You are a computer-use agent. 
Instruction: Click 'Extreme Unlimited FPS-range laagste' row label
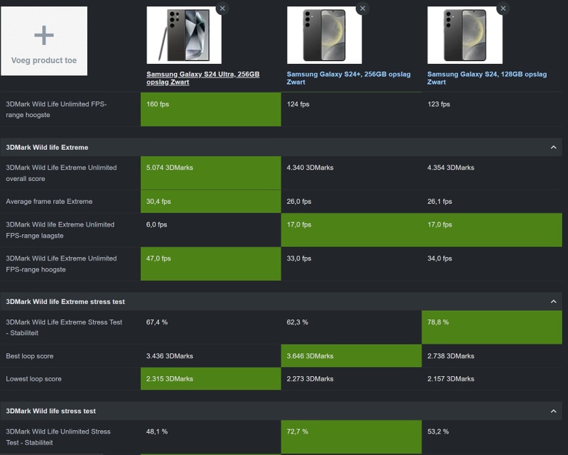pyautogui.click(x=60, y=230)
